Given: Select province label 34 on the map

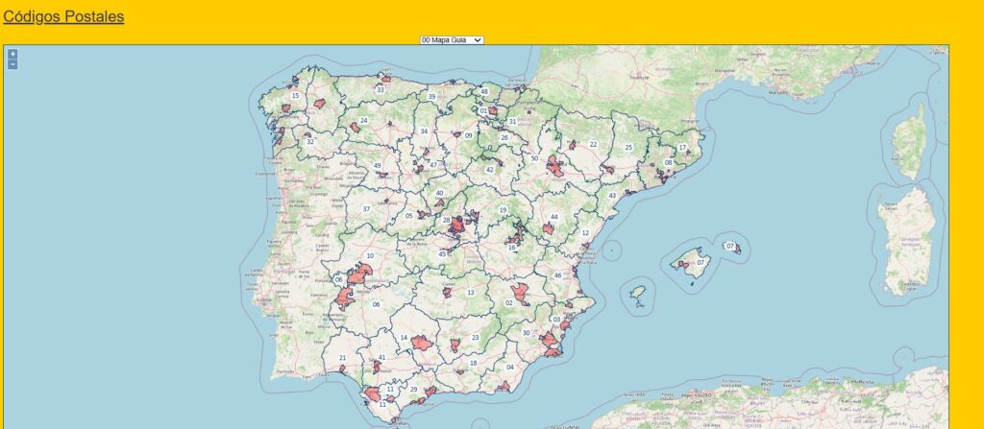Looking at the screenshot, I should [x=424, y=131].
